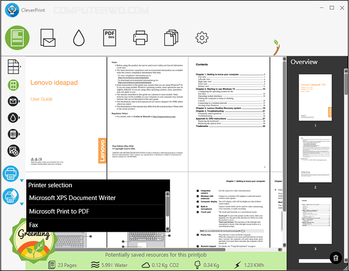Open Overview thumbnail page 1
This screenshot has width=349, height=271.
click(x=315, y=98)
